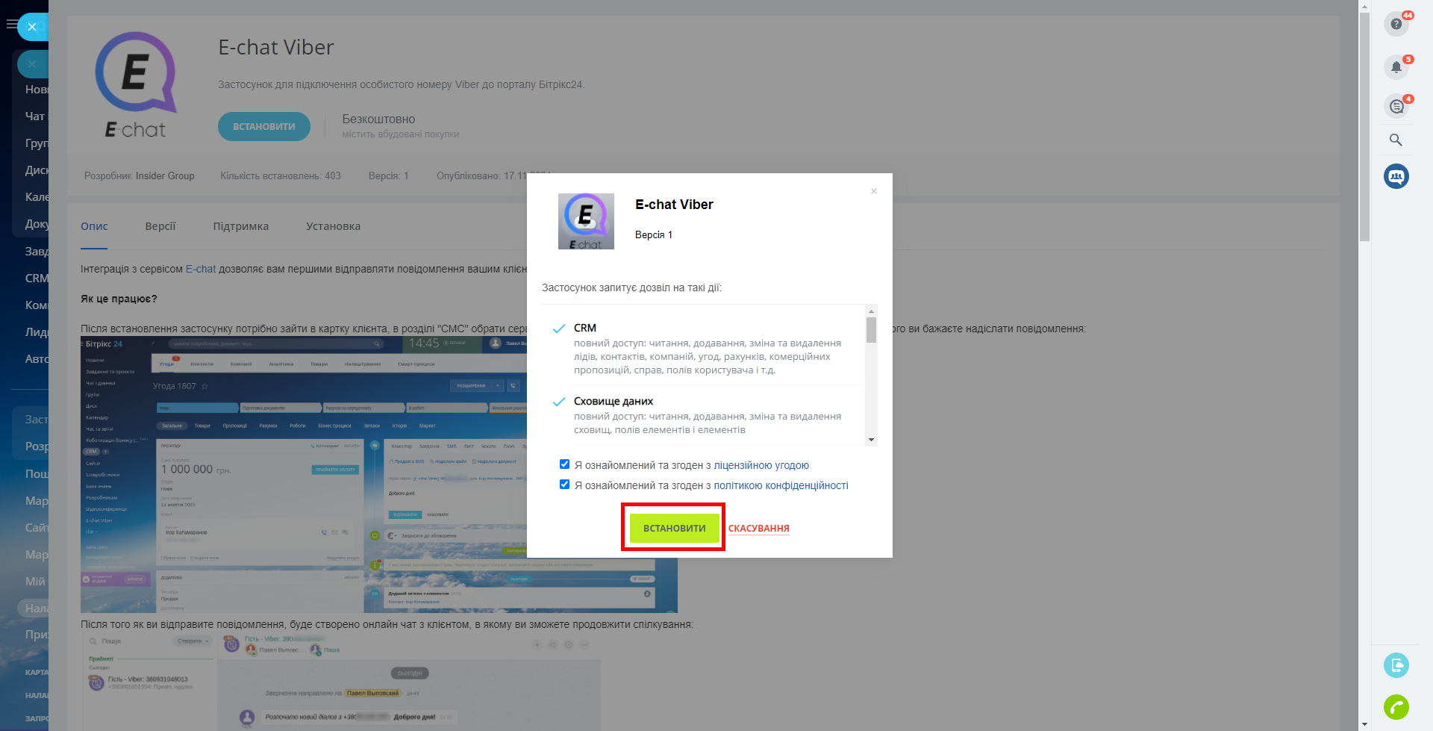Switch to the Опис tab
Screen dimensions: 1433x731
[94, 226]
